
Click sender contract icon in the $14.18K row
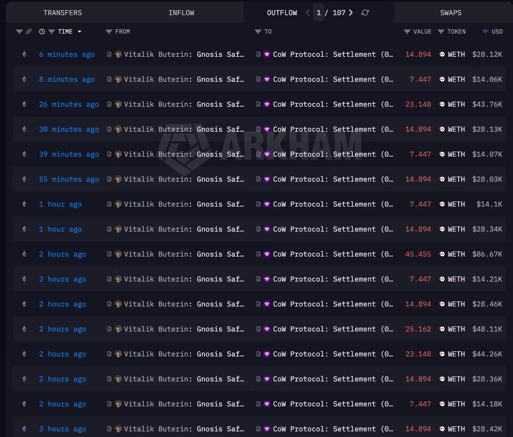tap(109, 404)
